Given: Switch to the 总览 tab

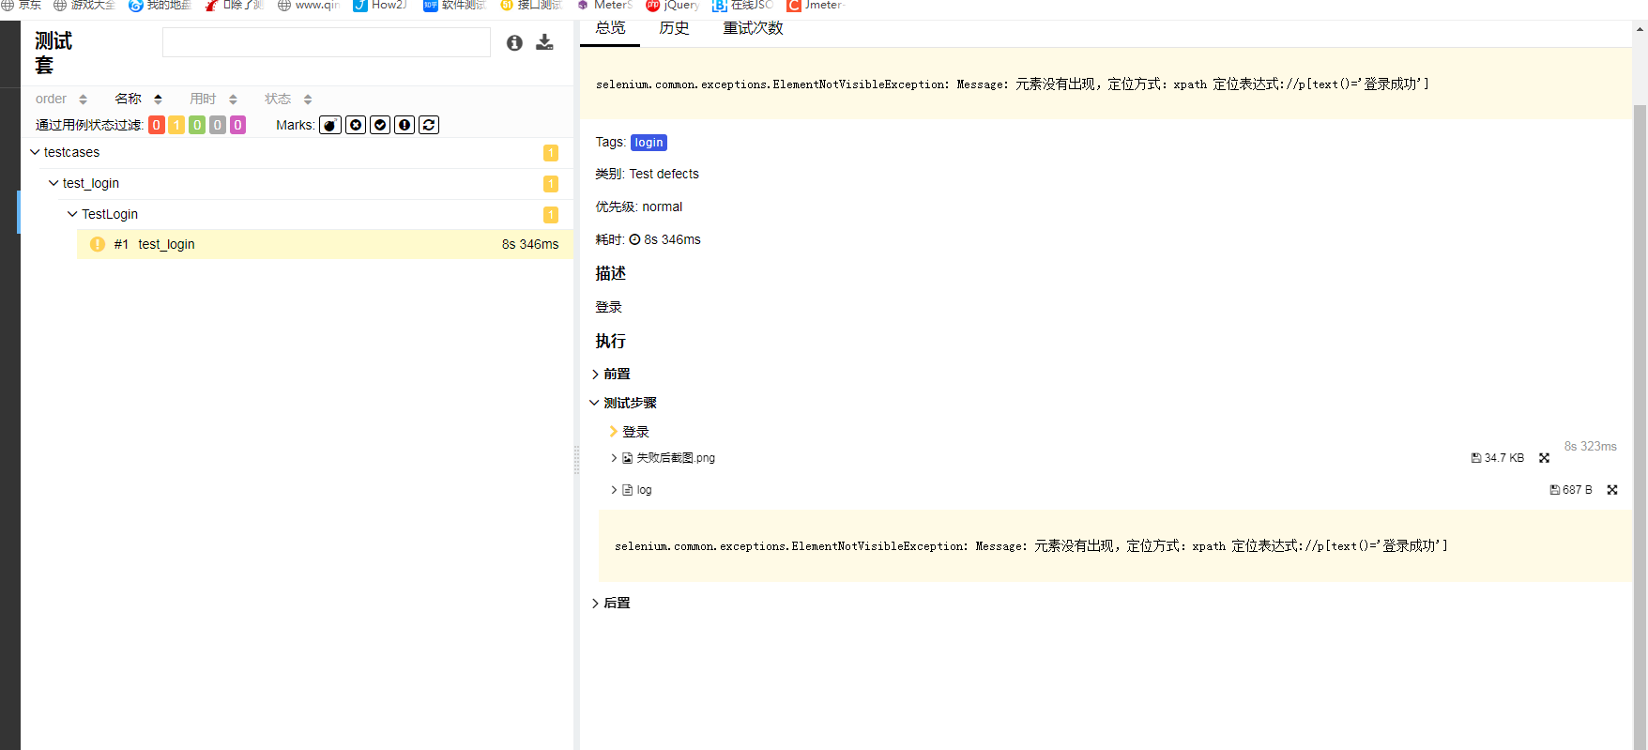Looking at the screenshot, I should click(x=610, y=28).
